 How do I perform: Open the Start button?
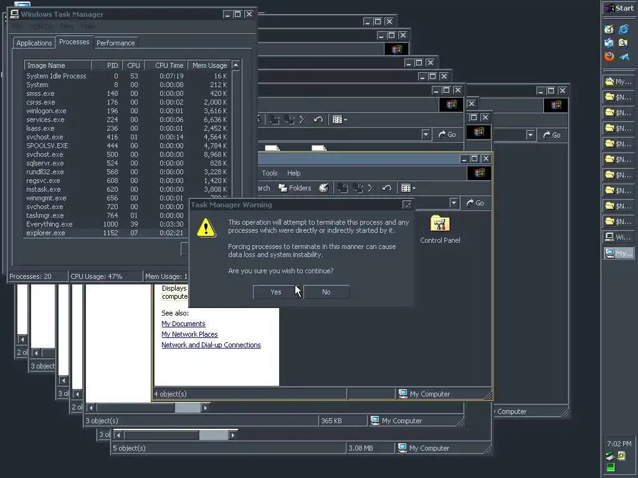tap(619, 8)
